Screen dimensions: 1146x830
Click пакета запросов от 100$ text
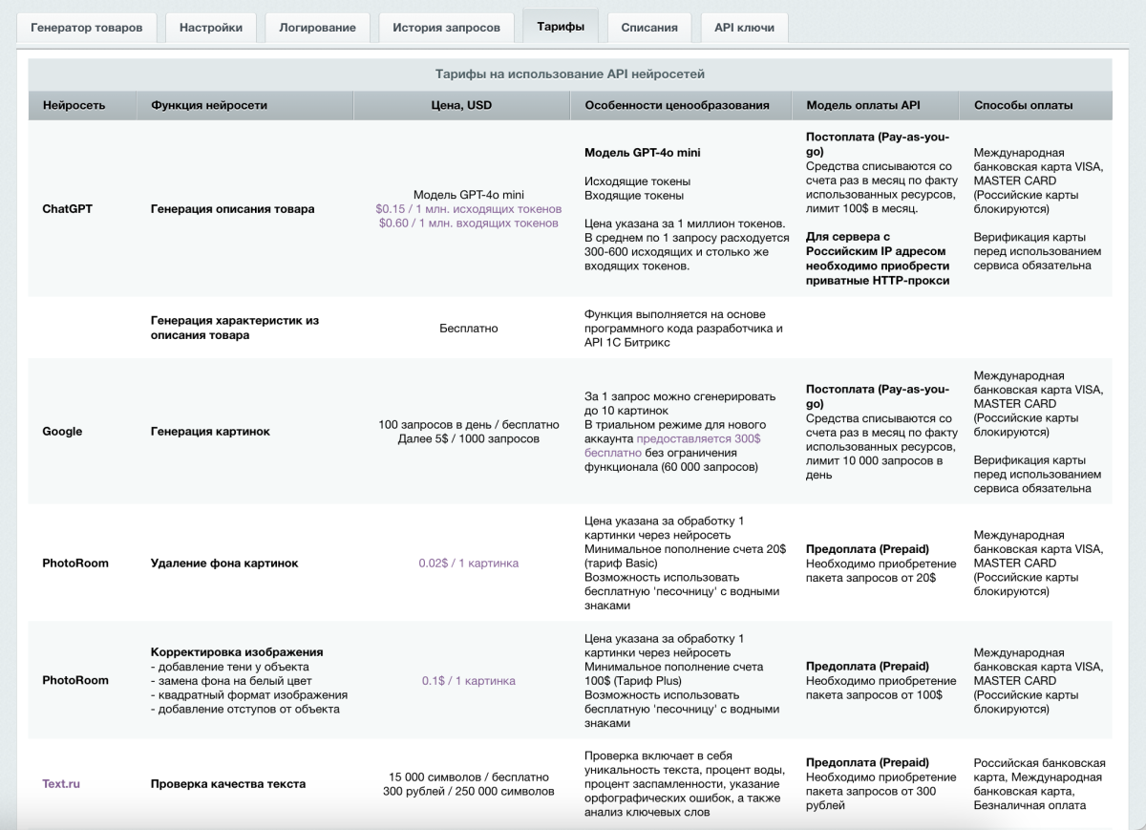pyautogui.click(x=875, y=695)
